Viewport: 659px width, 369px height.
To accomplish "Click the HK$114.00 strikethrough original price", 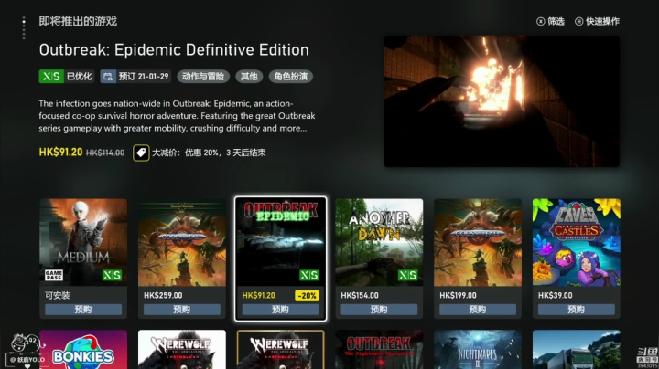I will (105, 153).
